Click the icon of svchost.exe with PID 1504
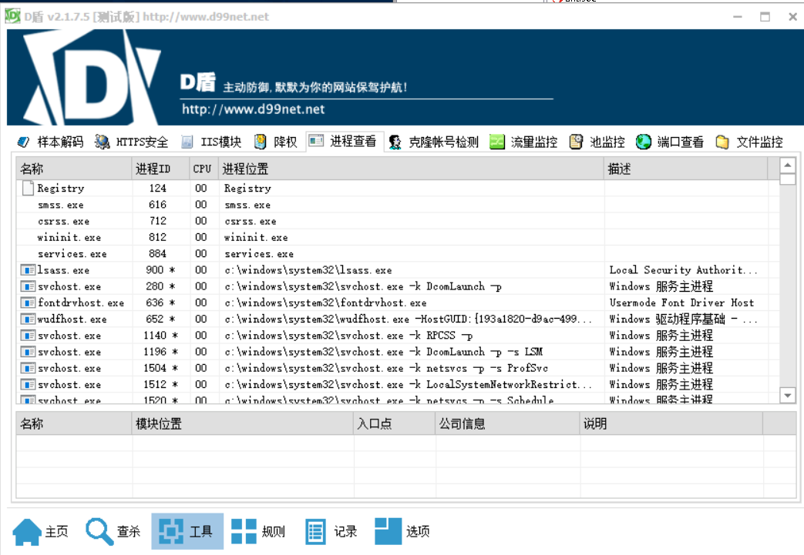The height and width of the screenshot is (555, 804). pyautogui.click(x=28, y=368)
